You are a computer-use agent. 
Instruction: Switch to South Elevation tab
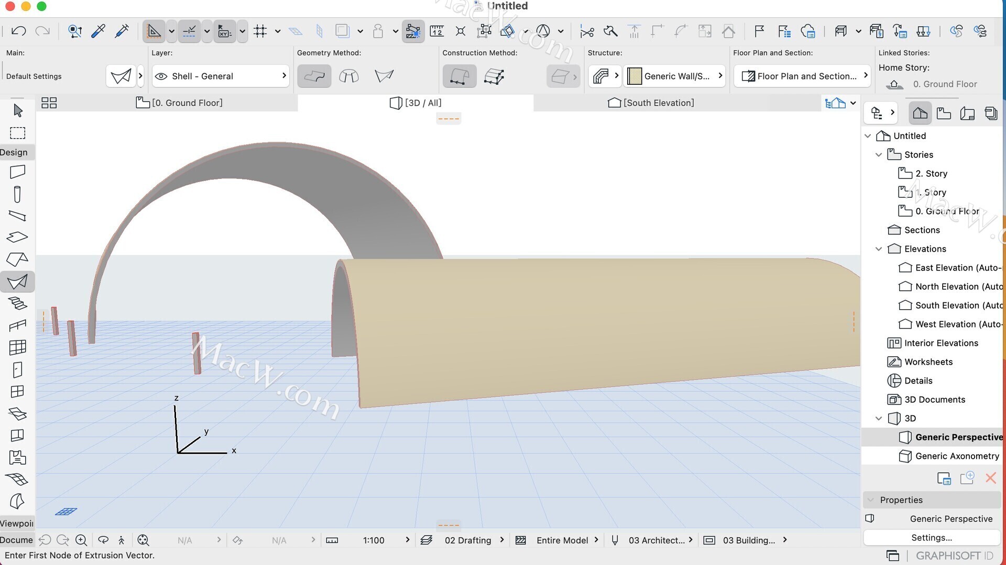click(651, 103)
